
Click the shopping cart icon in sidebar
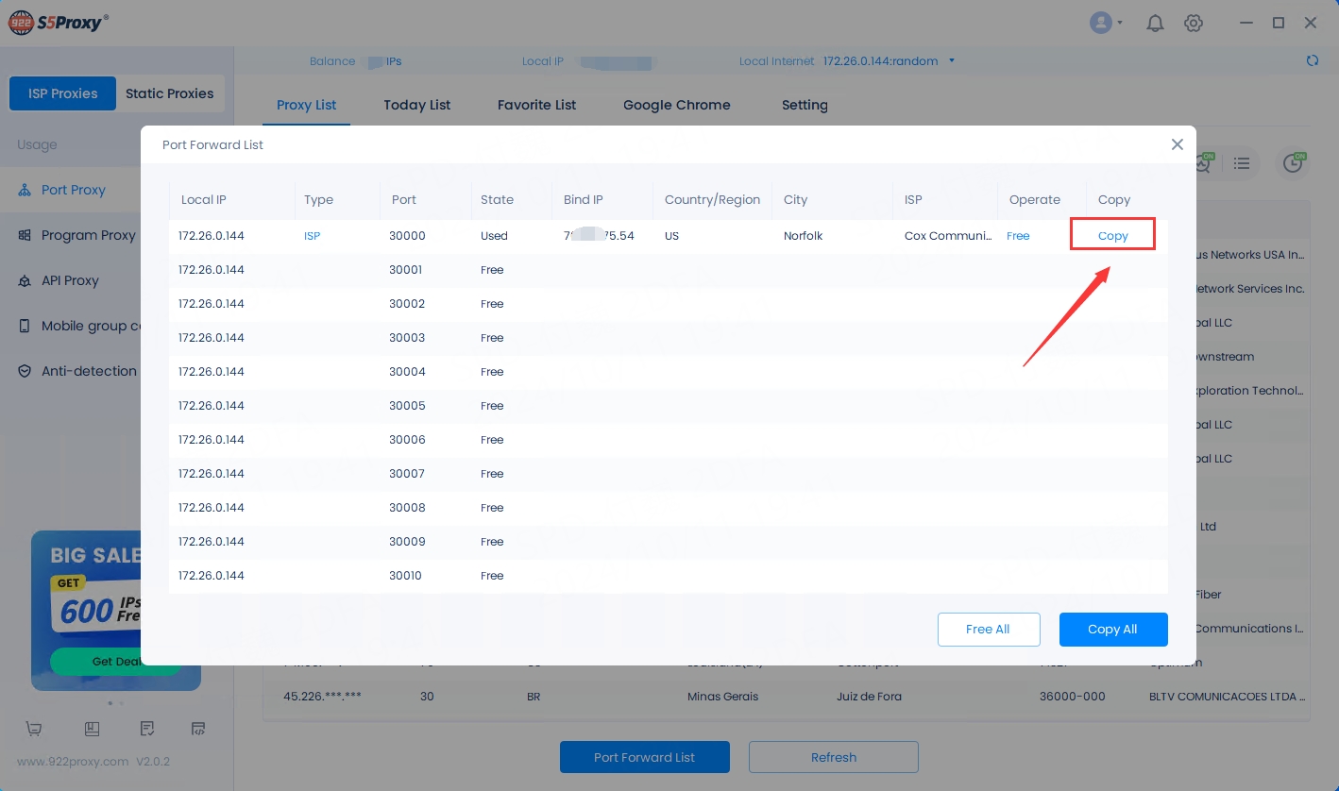click(34, 729)
